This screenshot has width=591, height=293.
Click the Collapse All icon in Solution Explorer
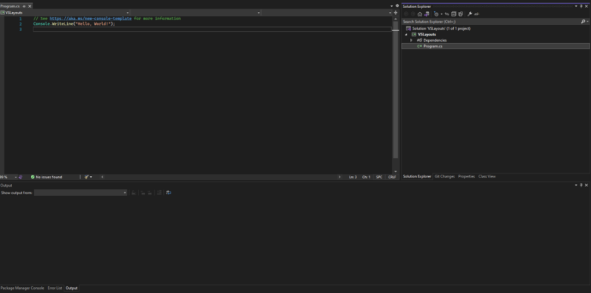(453, 14)
